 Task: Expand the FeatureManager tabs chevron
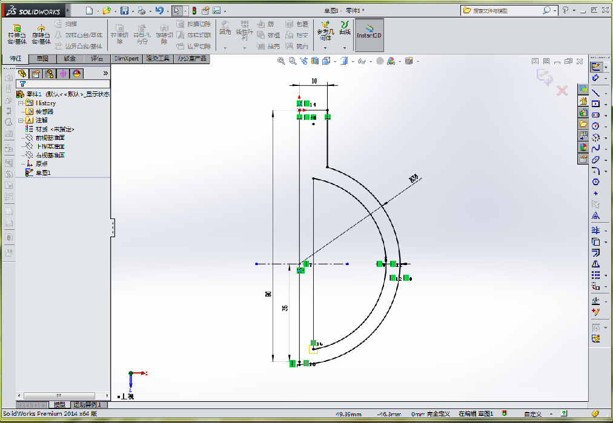point(105,73)
